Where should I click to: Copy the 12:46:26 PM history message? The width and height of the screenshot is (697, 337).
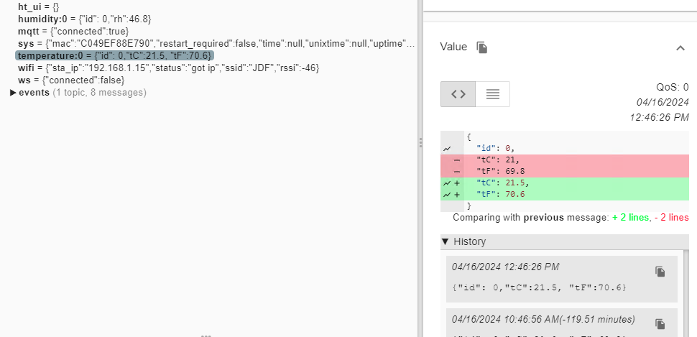click(660, 272)
